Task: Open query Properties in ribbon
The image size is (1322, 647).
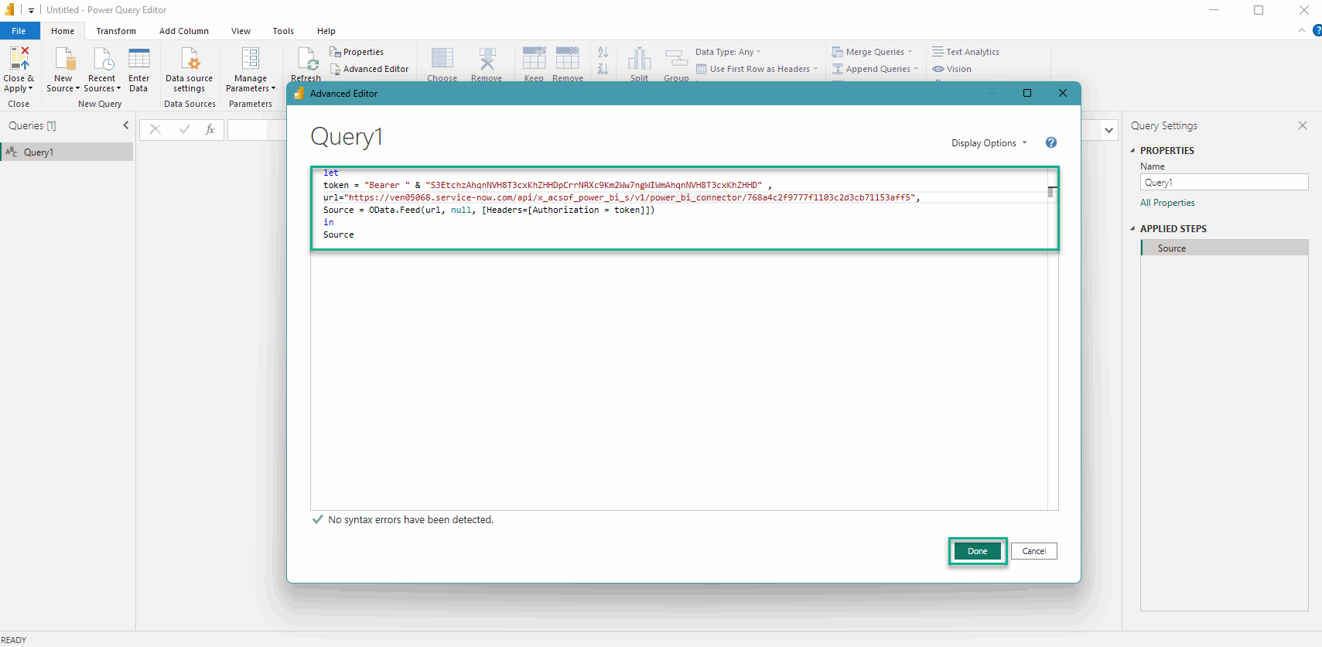Action: 357,52
